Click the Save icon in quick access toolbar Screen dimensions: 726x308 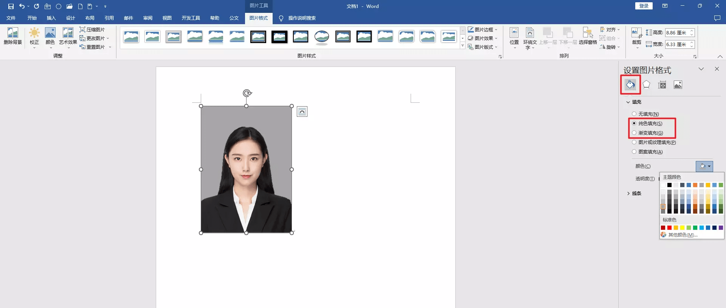(x=11, y=6)
